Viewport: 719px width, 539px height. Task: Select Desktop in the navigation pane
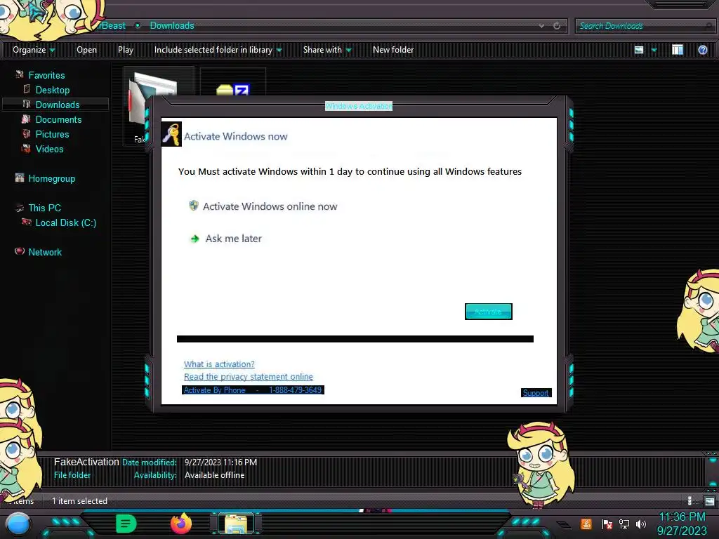click(53, 91)
